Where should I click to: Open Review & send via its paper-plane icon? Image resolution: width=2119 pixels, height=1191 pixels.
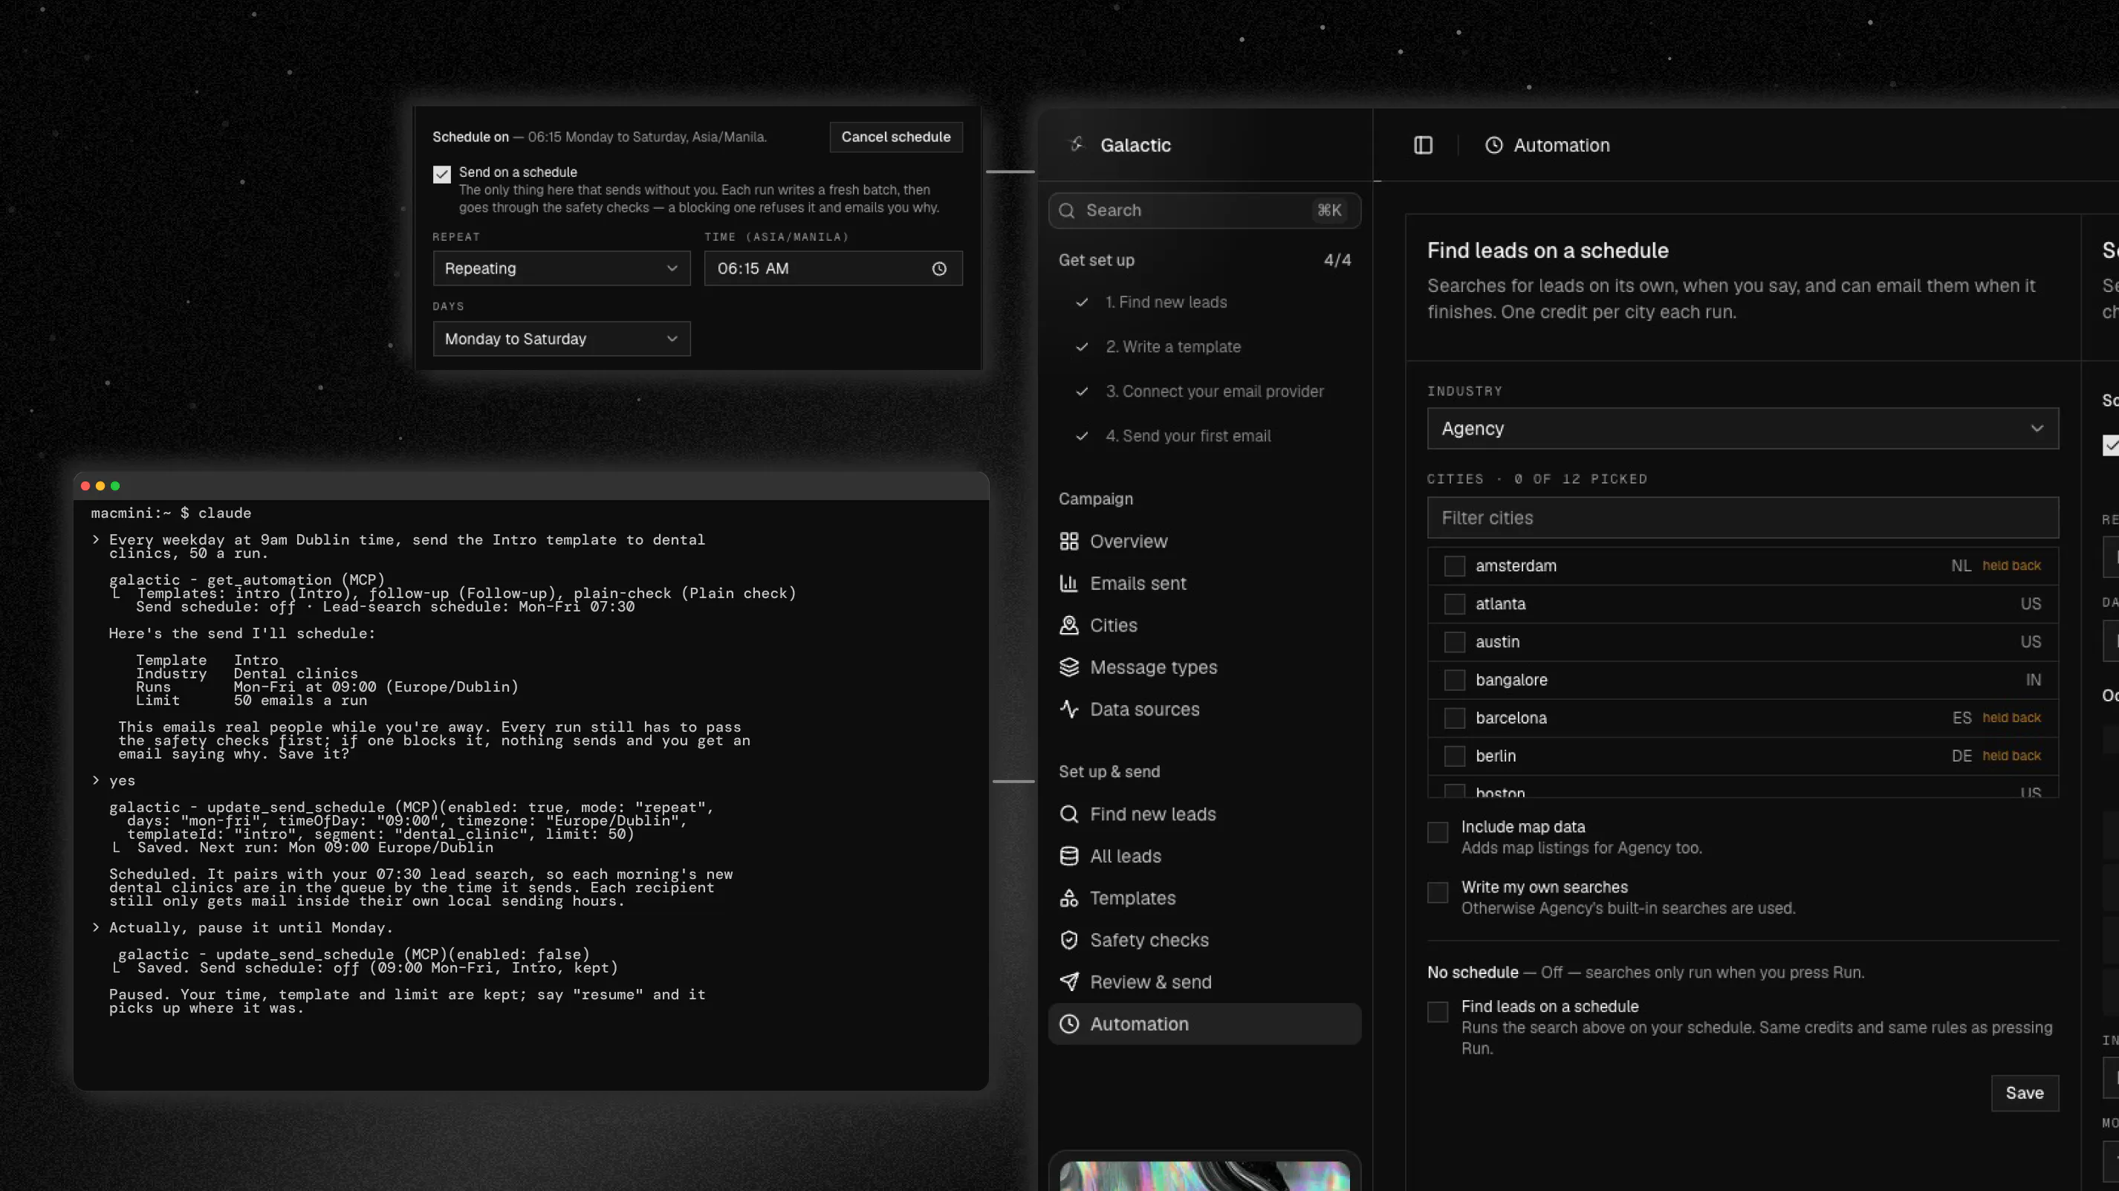pos(1068,982)
